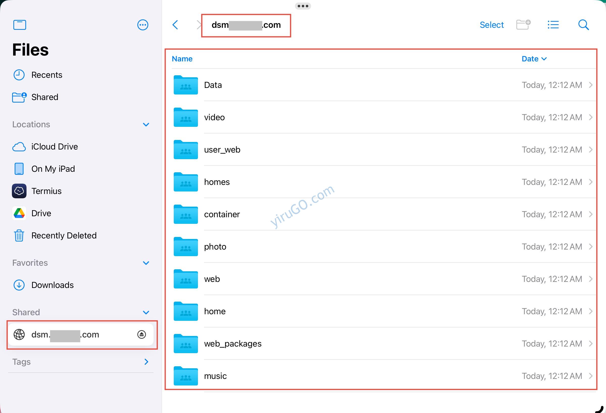Click the back navigation arrow
Viewport: 606px width, 413px height.
click(175, 25)
